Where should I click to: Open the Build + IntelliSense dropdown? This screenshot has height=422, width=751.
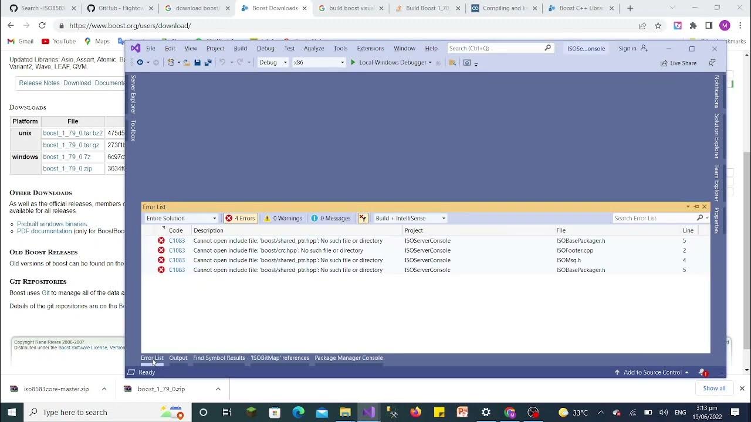click(411, 218)
